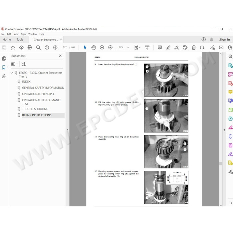Image resolution: width=233 pixels, height=233 pixels.
Task: Switch to Tools tab
Action: click(20, 40)
